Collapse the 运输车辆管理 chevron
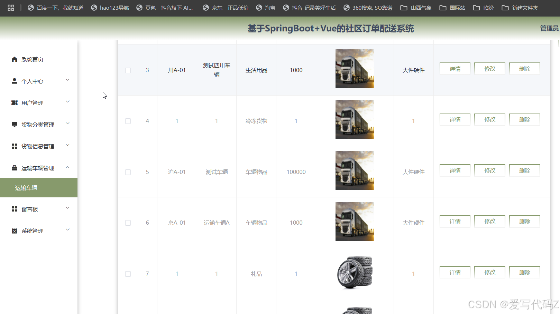 [68, 167]
